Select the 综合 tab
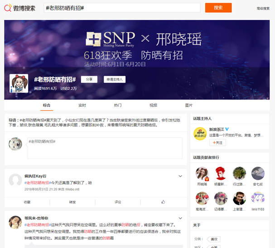Viewport: 275px width, 248px height. point(47,105)
